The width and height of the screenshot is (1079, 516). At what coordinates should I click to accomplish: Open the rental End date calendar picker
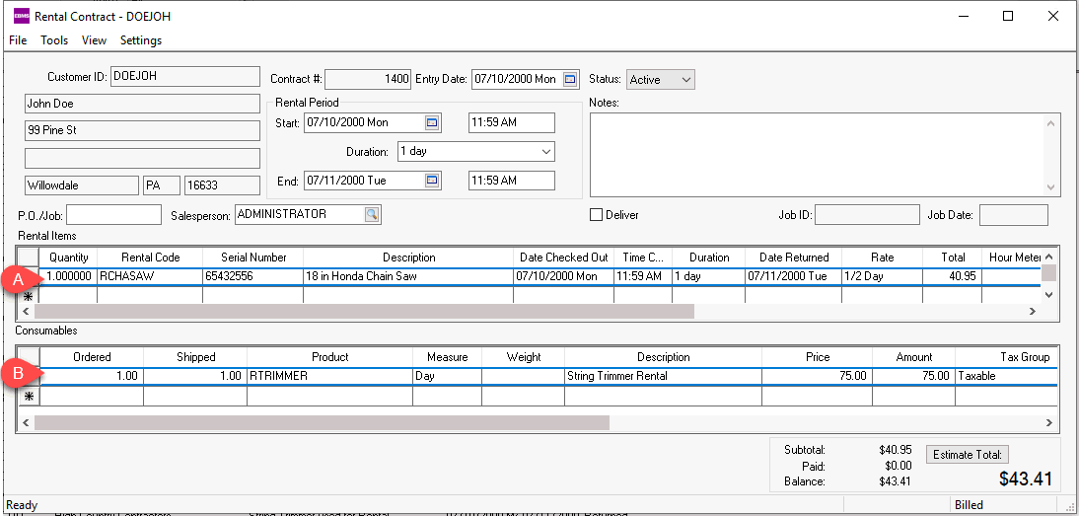431,181
